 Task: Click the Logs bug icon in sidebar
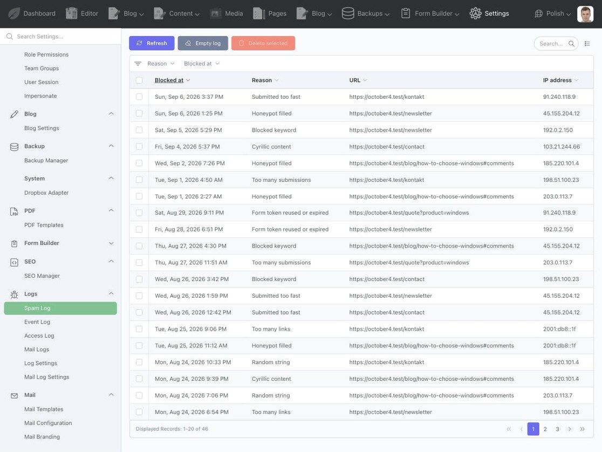[x=14, y=294]
